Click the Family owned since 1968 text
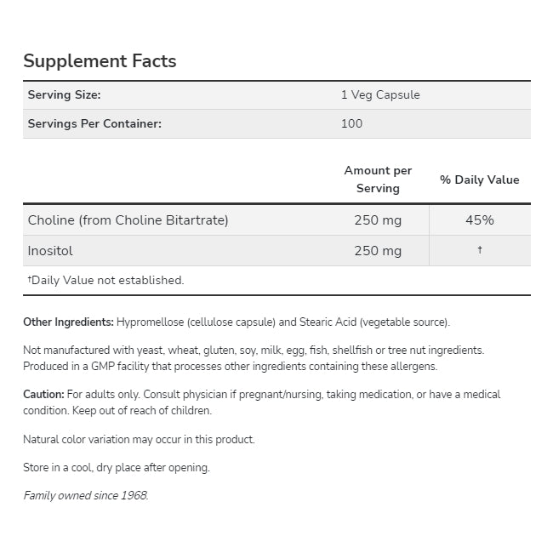This screenshot has width=553, height=553. [x=85, y=495]
